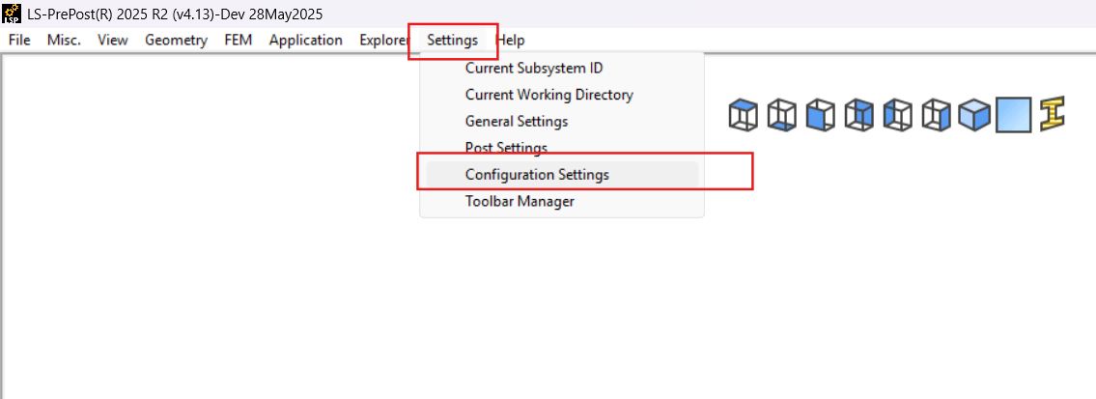Click the flat light-blue square icon
This screenshot has height=399, width=1096.
coord(1014,116)
